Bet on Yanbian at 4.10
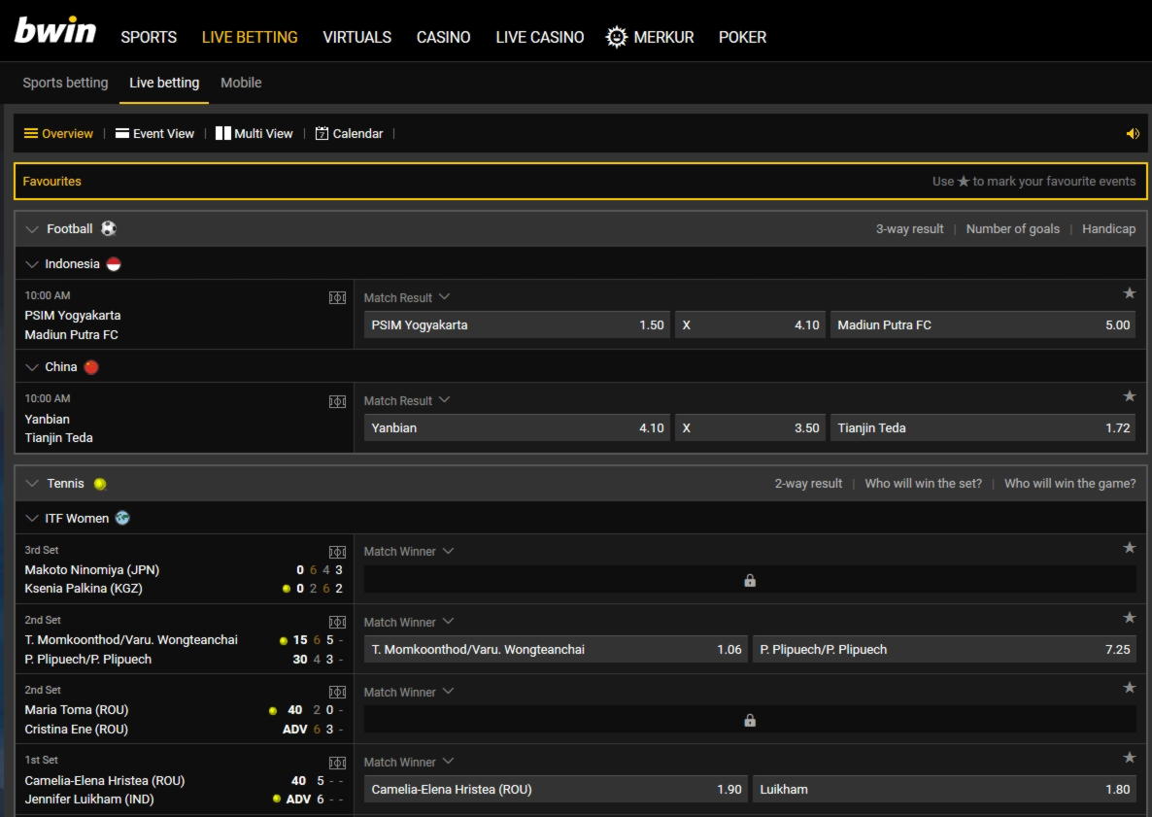The width and height of the screenshot is (1152, 817). (x=517, y=427)
